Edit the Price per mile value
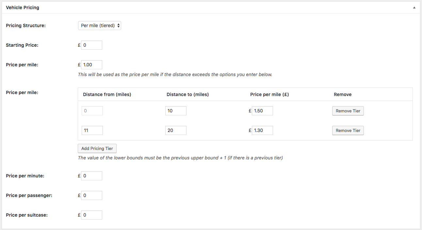422x230 pixels. [x=91, y=64]
